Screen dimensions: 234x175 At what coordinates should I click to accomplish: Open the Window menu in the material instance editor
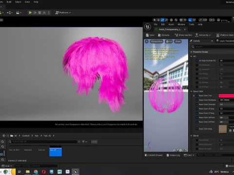[x=181, y=24]
